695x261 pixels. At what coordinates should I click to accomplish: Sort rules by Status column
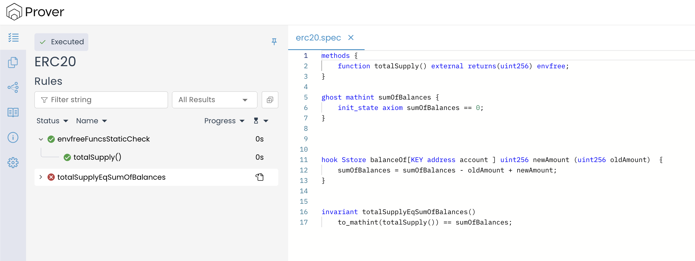point(52,121)
